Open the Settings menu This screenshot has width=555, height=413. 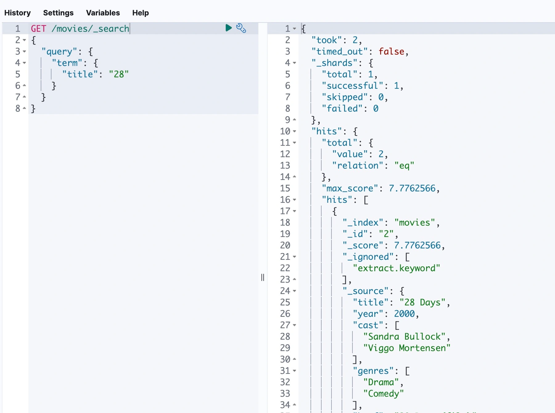click(x=58, y=13)
